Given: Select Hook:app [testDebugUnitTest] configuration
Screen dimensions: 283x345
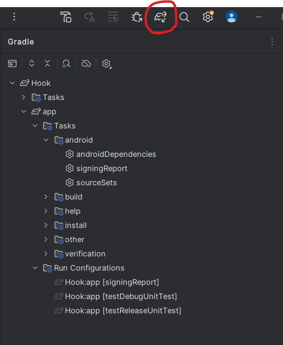Looking at the screenshot, I should coord(121,296).
